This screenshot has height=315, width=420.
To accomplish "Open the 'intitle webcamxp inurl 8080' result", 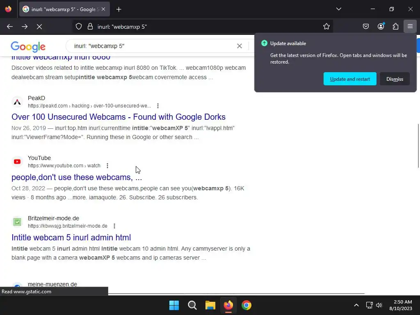I will (x=61, y=58).
